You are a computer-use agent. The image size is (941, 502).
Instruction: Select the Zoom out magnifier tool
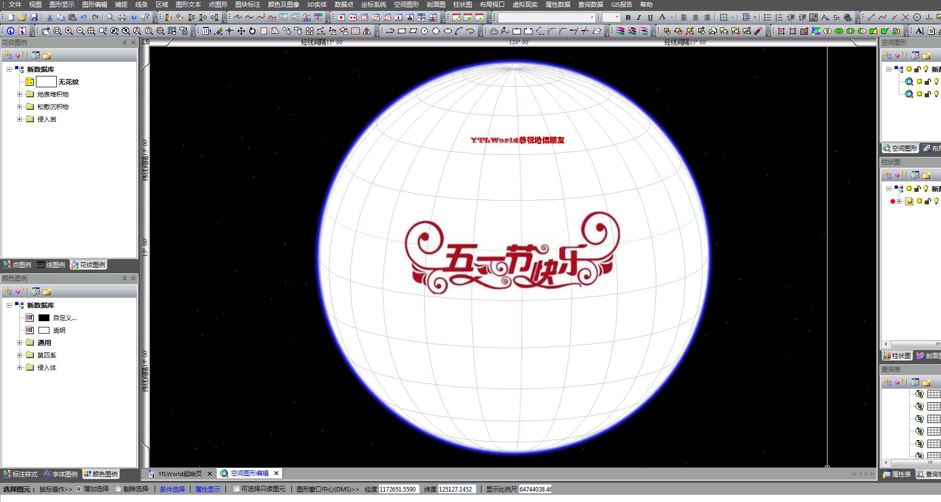click(x=80, y=31)
